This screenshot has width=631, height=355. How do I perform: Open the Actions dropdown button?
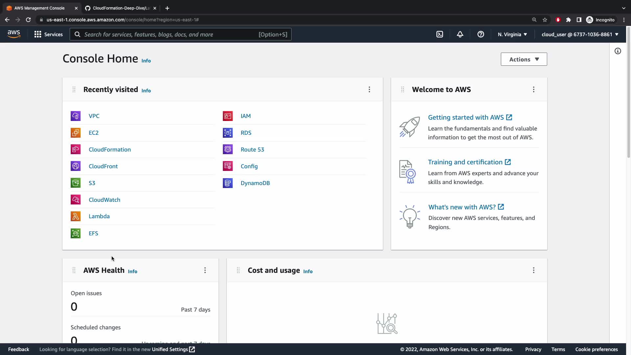(524, 59)
